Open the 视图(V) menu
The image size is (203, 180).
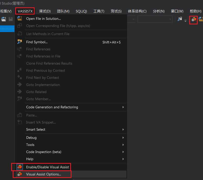pos(6,11)
